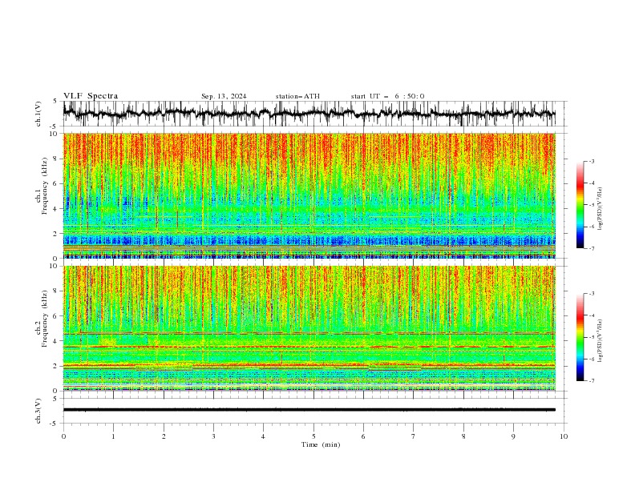
Task: Click the ch.1 waveform trace plot
Action: (x=309, y=114)
